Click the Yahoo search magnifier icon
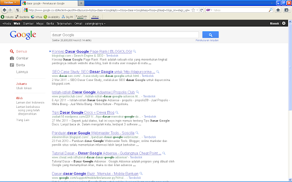The image size is (292, 182). (271, 10)
